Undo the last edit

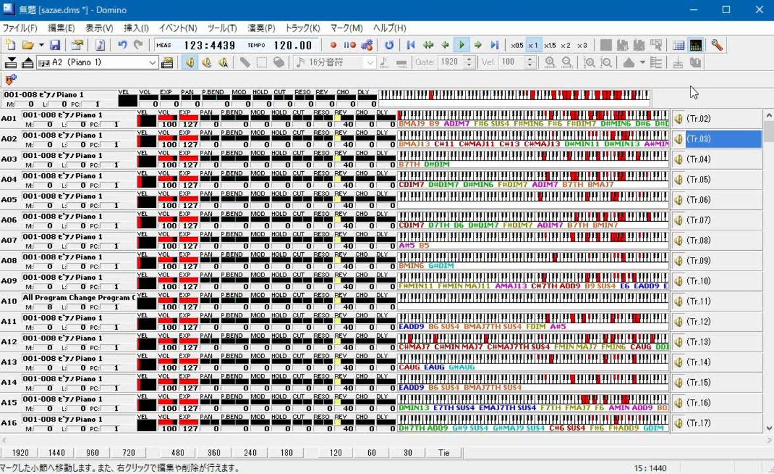(122, 45)
